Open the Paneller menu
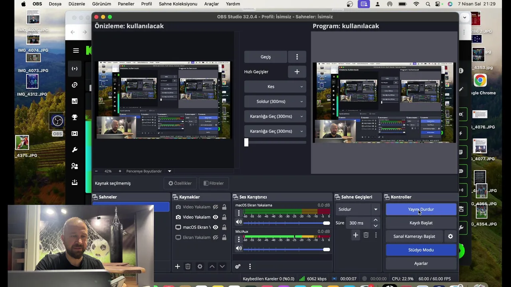 126,4
